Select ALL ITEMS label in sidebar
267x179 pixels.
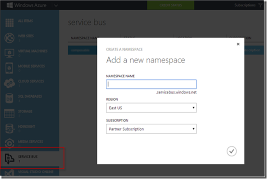(26, 21)
